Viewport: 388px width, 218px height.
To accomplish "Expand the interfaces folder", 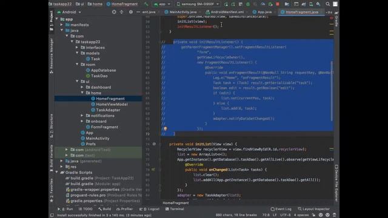I will coord(77,47).
